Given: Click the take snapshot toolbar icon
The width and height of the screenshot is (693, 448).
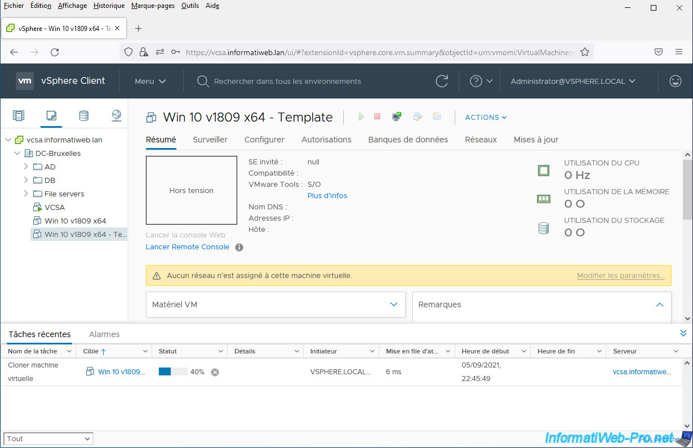Looking at the screenshot, I should pos(437,117).
